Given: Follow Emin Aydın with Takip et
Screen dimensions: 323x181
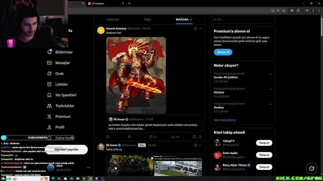Looking at the screenshot, I should click(264, 155).
